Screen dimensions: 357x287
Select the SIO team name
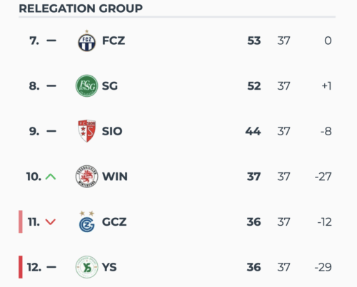pos(112,131)
